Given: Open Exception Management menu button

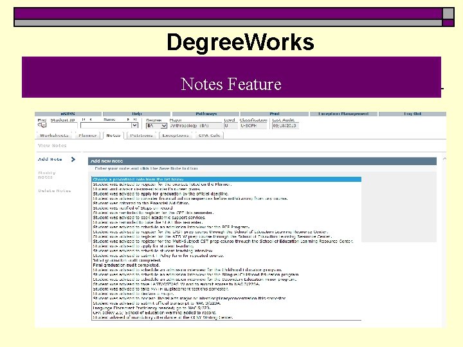Looking at the screenshot, I should click(343, 114).
